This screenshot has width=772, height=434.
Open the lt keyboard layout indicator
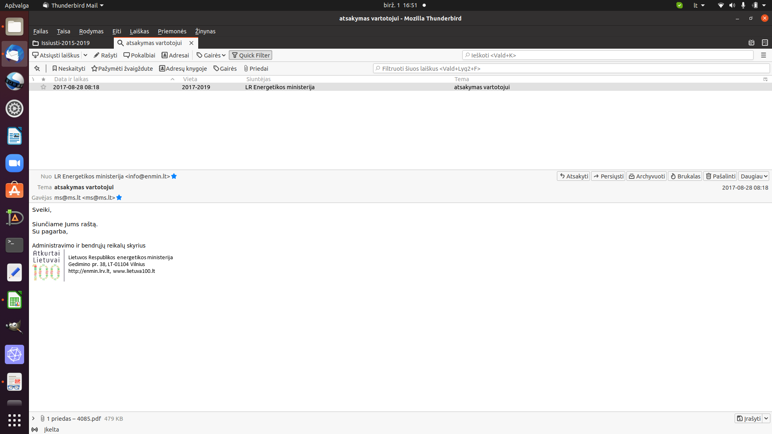click(699, 5)
